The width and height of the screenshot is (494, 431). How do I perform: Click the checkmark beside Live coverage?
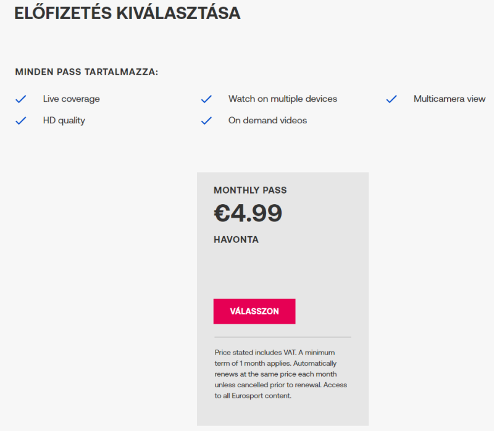21,99
